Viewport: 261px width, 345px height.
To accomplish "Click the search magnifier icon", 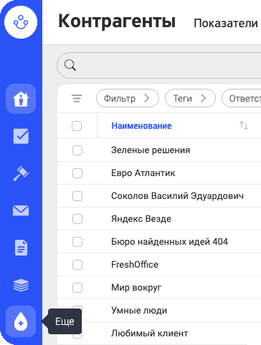I will (70, 65).
